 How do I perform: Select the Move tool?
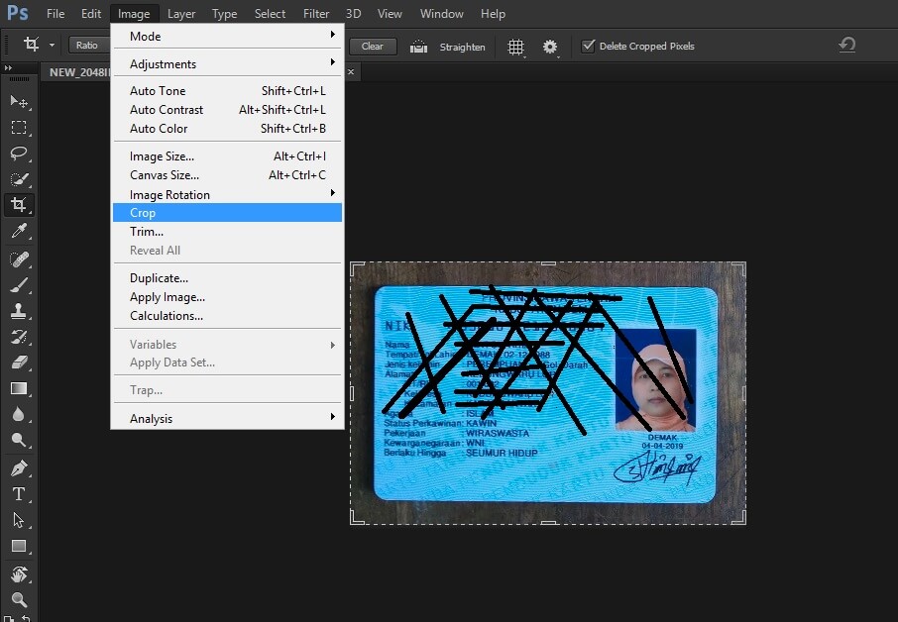click(x=19, y=102)
